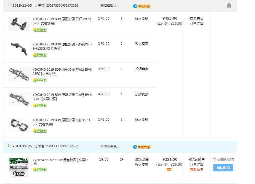The height and width of the screenshot is (184, 255).
Task: Click 保障卡 badge under 后A臂 item
Action: pyautogui.click(x=40, y=106)
